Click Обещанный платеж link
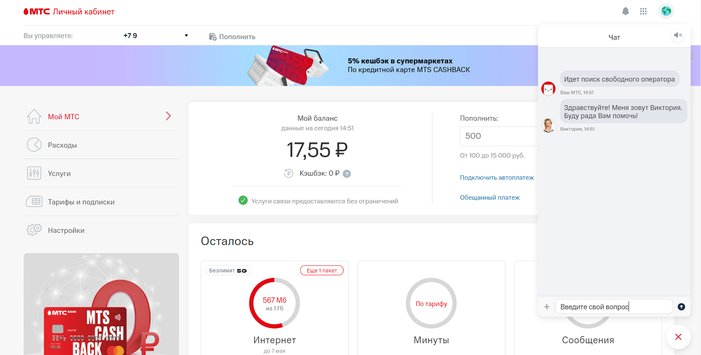Viewport: 701px width, 355px height. coord(490,197)
